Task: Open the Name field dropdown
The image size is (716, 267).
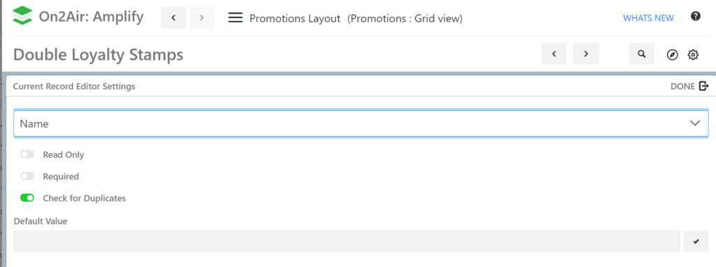Action: click(x=361, y=123)
